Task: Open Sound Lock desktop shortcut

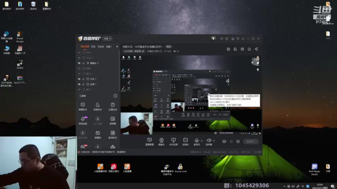Action: pos(181,168)
